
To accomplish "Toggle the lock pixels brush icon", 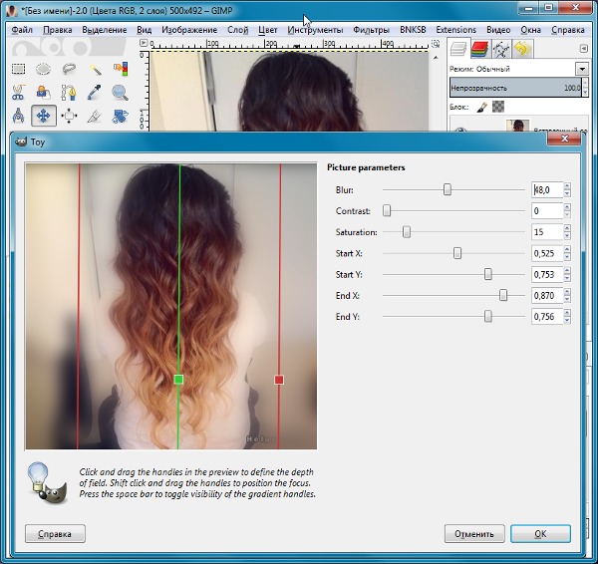I will point(481,107).
